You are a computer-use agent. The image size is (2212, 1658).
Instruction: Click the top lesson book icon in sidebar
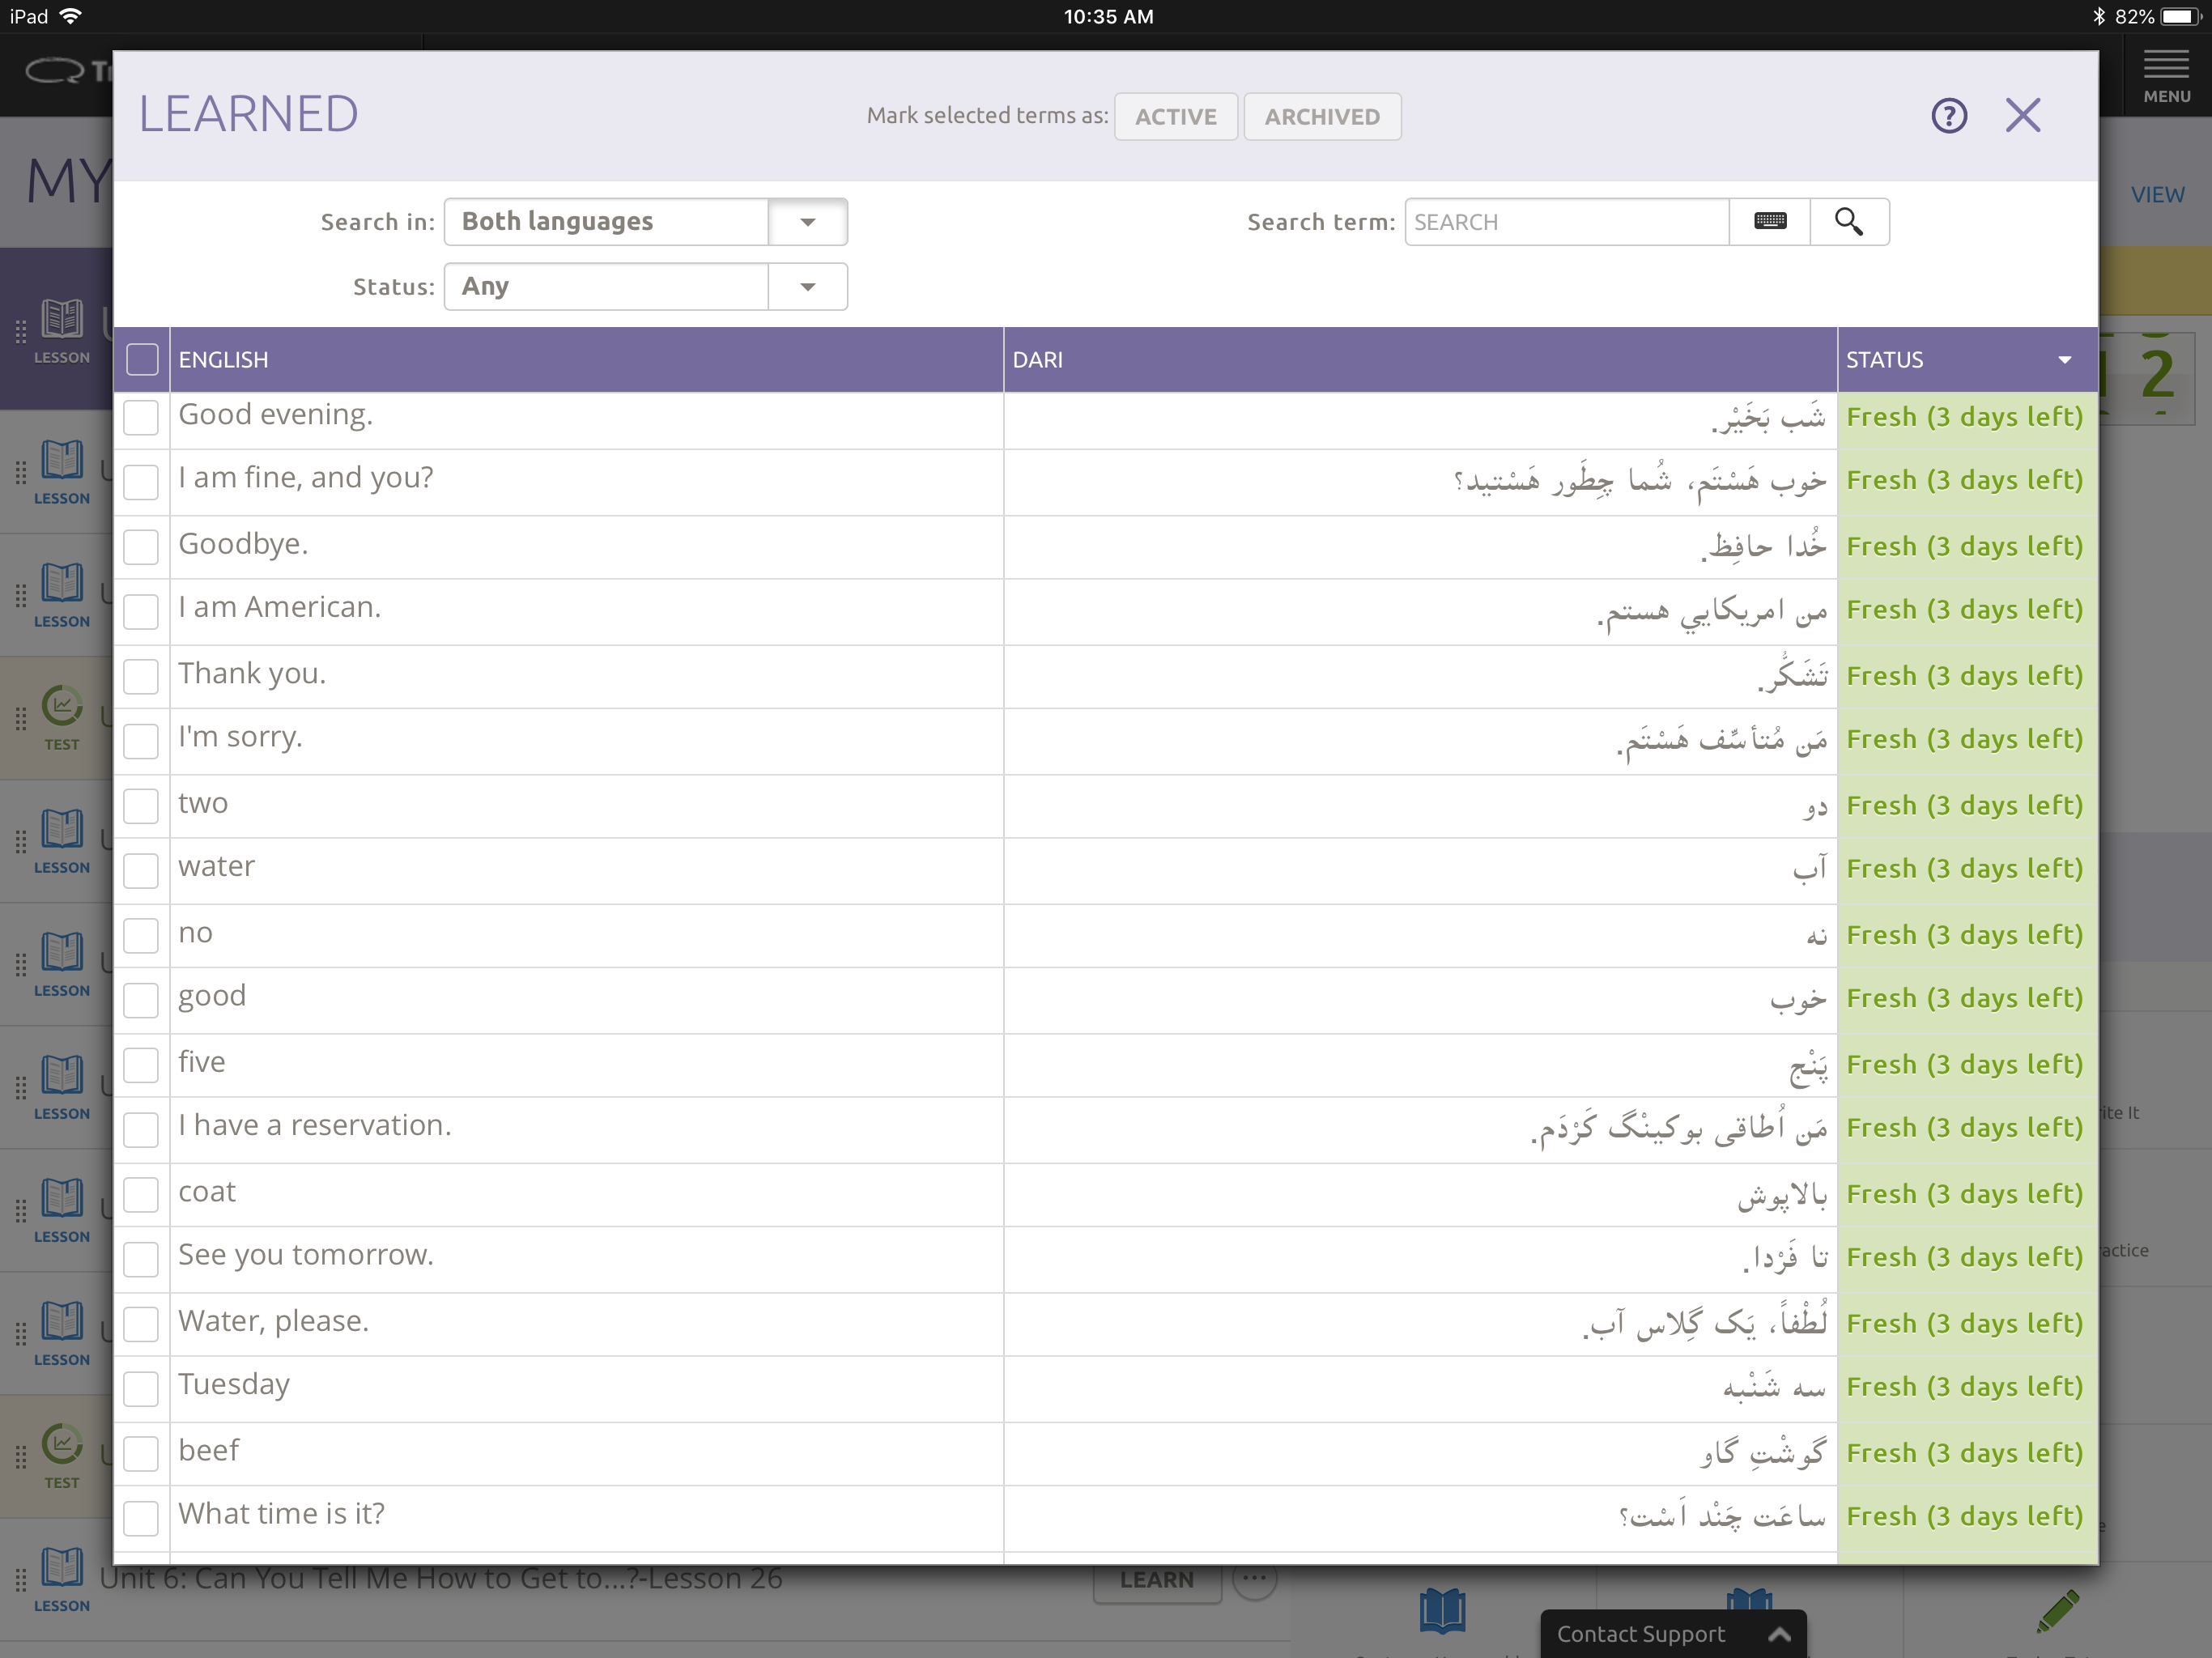[x=62, y=320]
